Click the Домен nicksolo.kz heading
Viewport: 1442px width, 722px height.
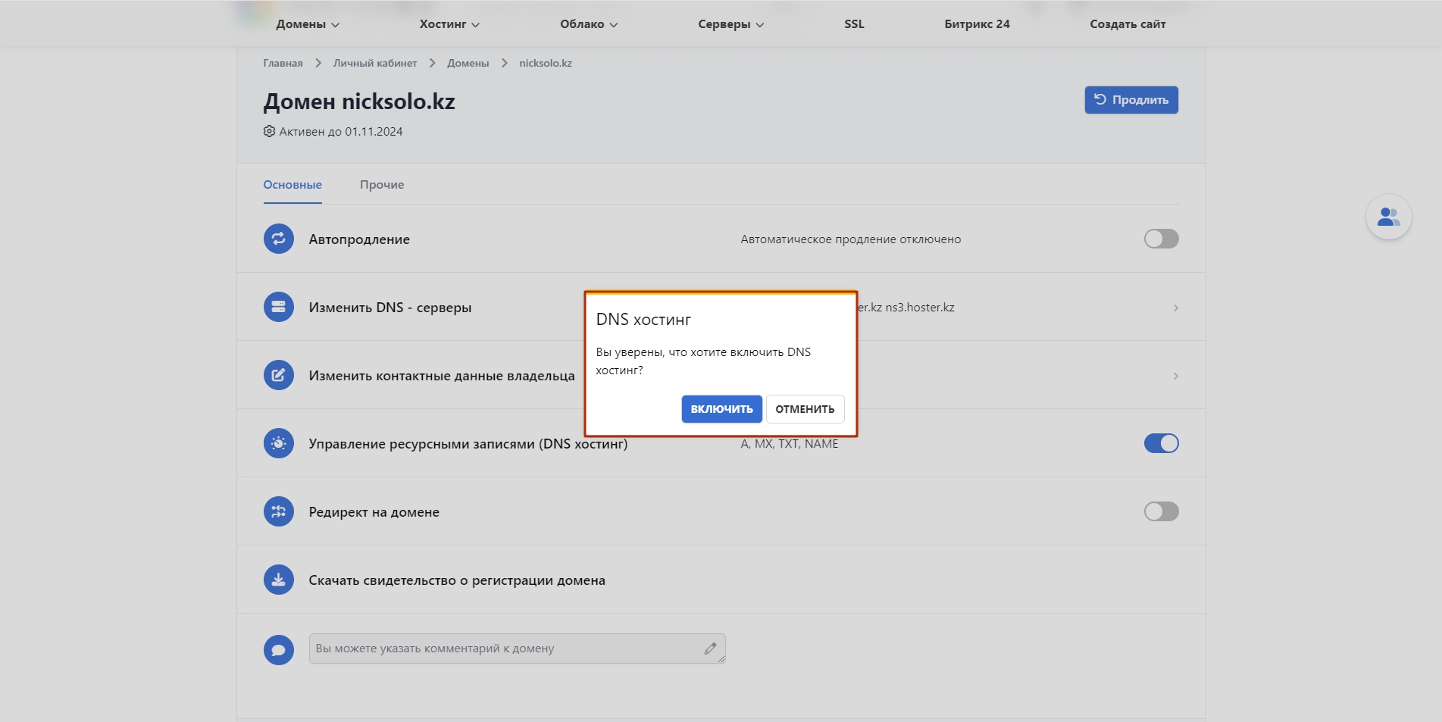(359, 102)
